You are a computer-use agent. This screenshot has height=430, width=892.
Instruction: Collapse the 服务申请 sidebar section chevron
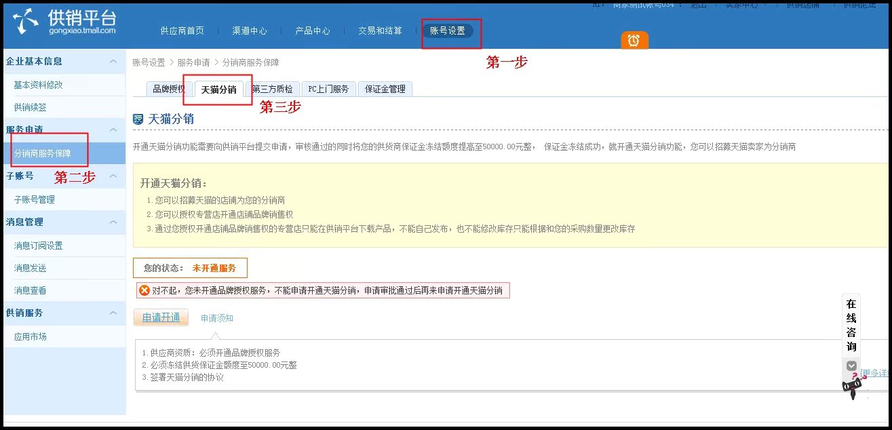pos(113,130)
